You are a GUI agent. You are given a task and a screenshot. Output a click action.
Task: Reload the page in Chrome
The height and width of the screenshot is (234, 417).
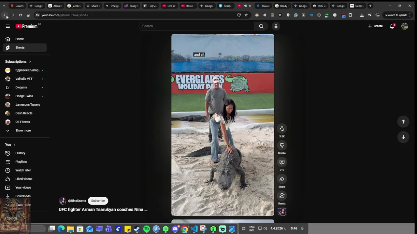[x=20, y=15]
